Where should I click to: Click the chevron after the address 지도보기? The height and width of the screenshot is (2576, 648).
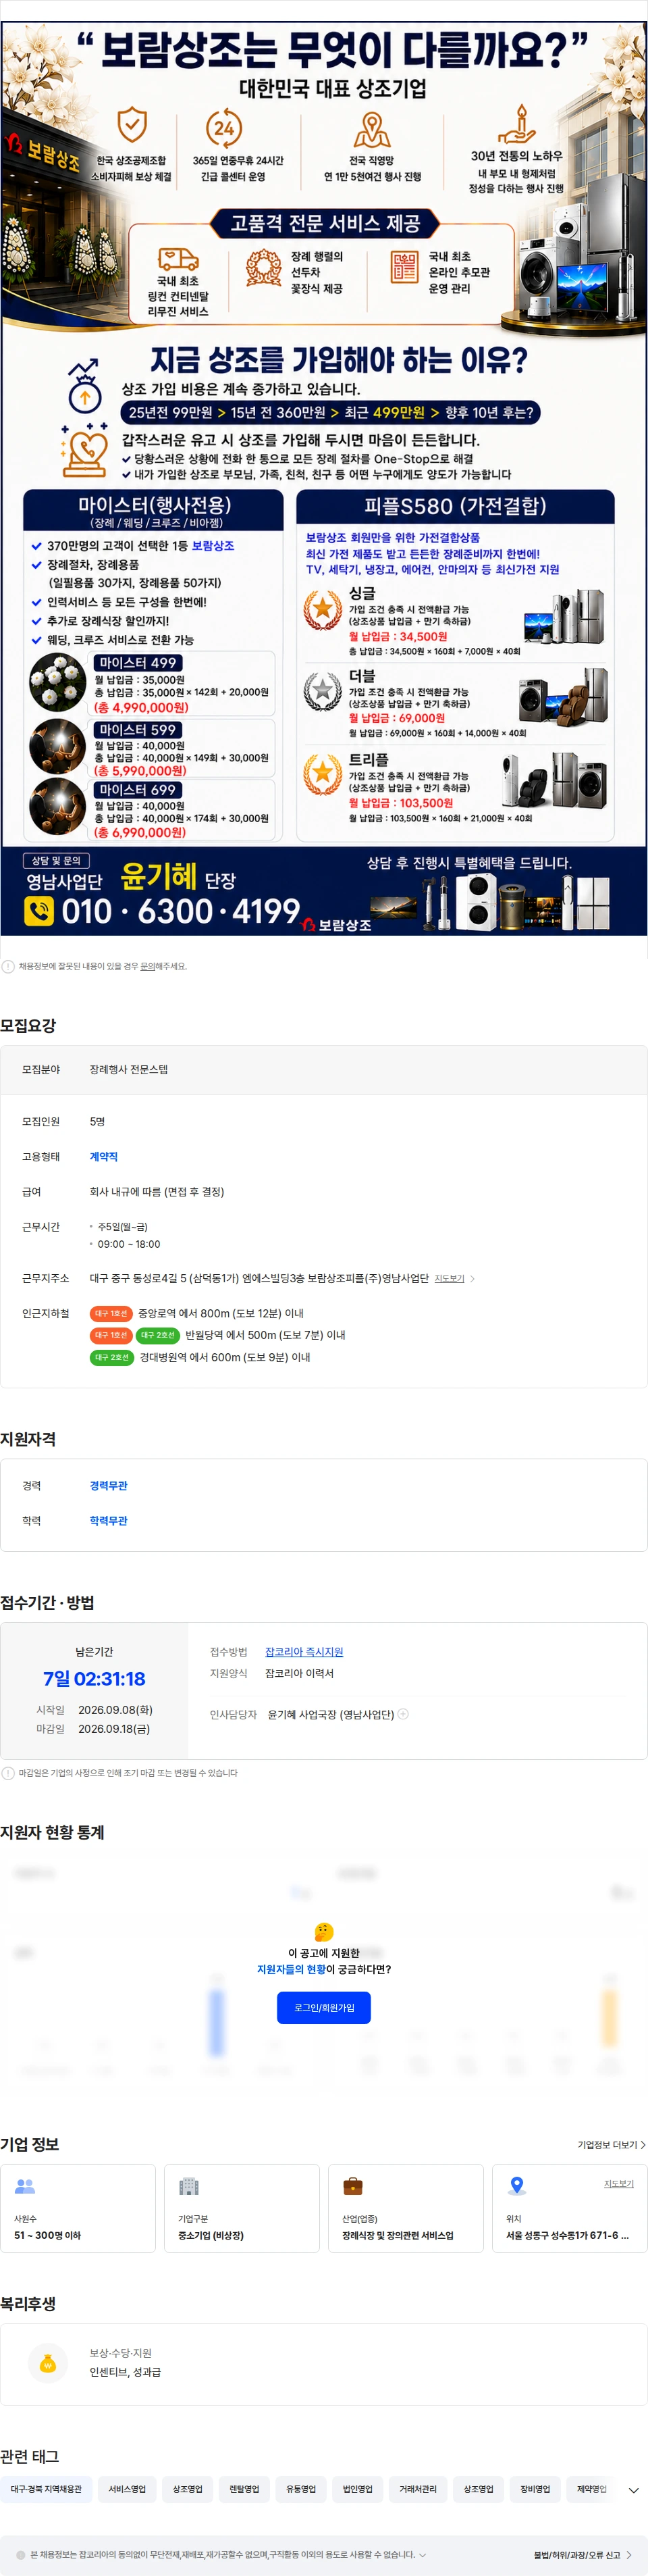473,1278
